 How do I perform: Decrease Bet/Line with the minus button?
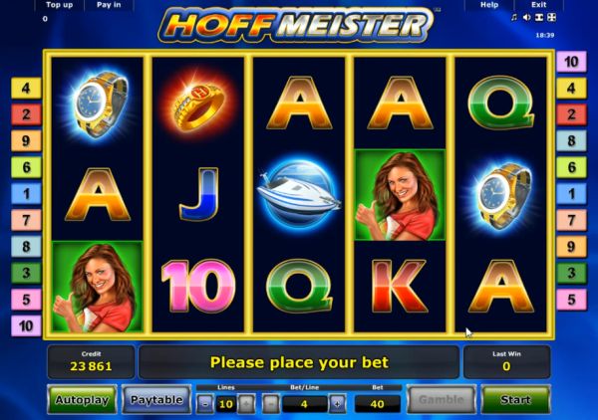271,404
